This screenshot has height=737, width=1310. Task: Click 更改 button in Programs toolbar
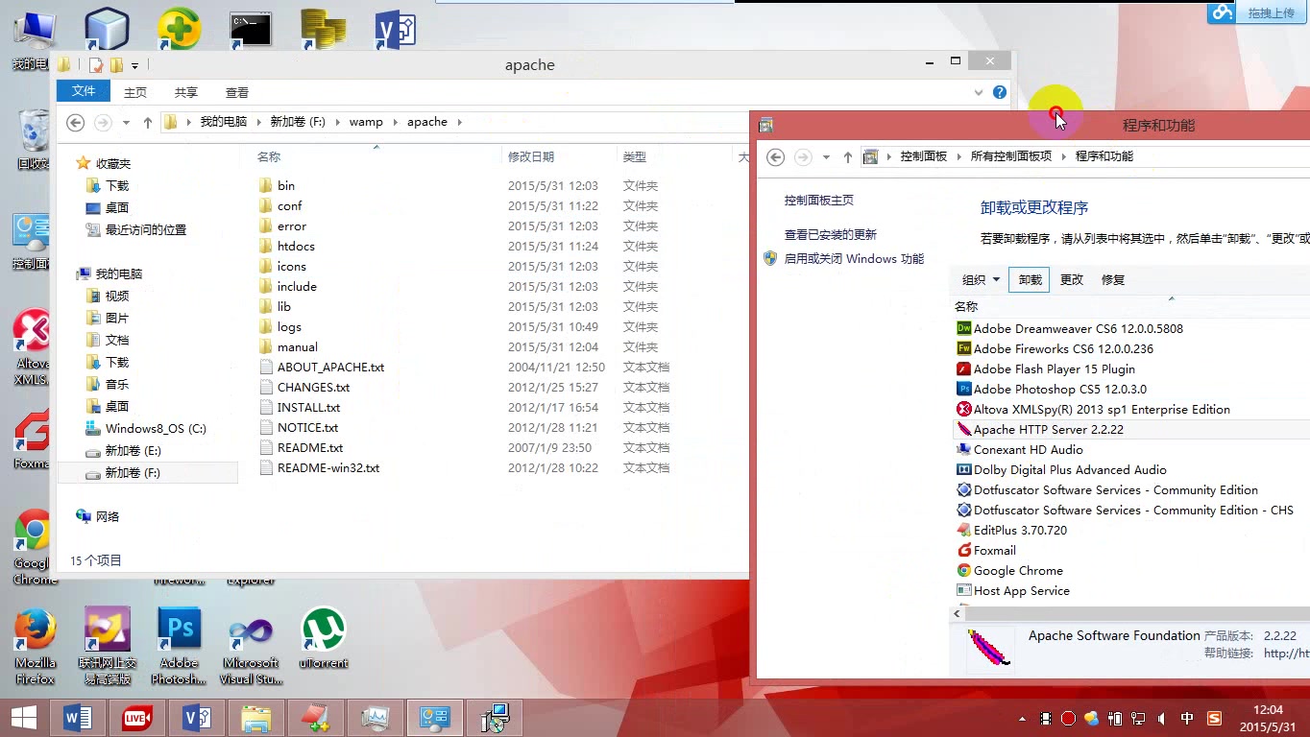tap(1071, 279)
